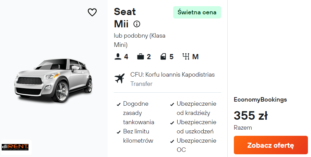Click the airplane pickup icon

click(x=119, y=79)
